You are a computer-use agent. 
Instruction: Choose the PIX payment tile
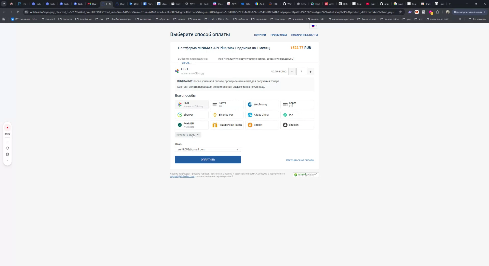point(297,115)
